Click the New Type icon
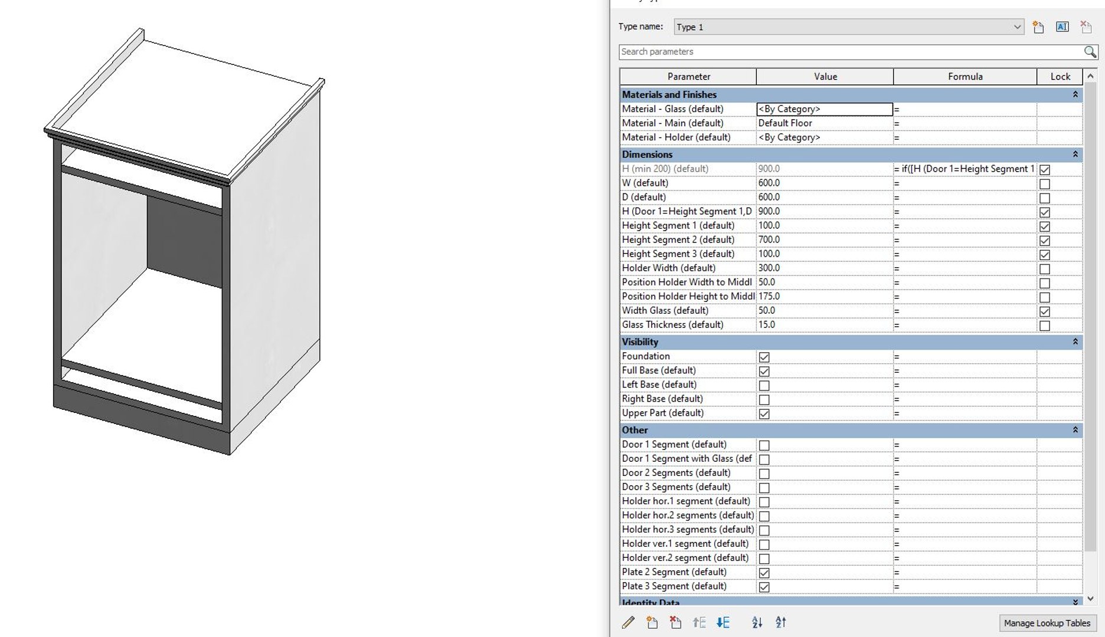Image resolution: width=1105 pixels, height=637 pixels. tap(1038, 27)
